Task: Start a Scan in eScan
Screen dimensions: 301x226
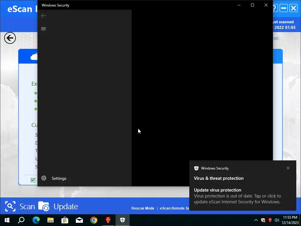Action: point(27,207)
